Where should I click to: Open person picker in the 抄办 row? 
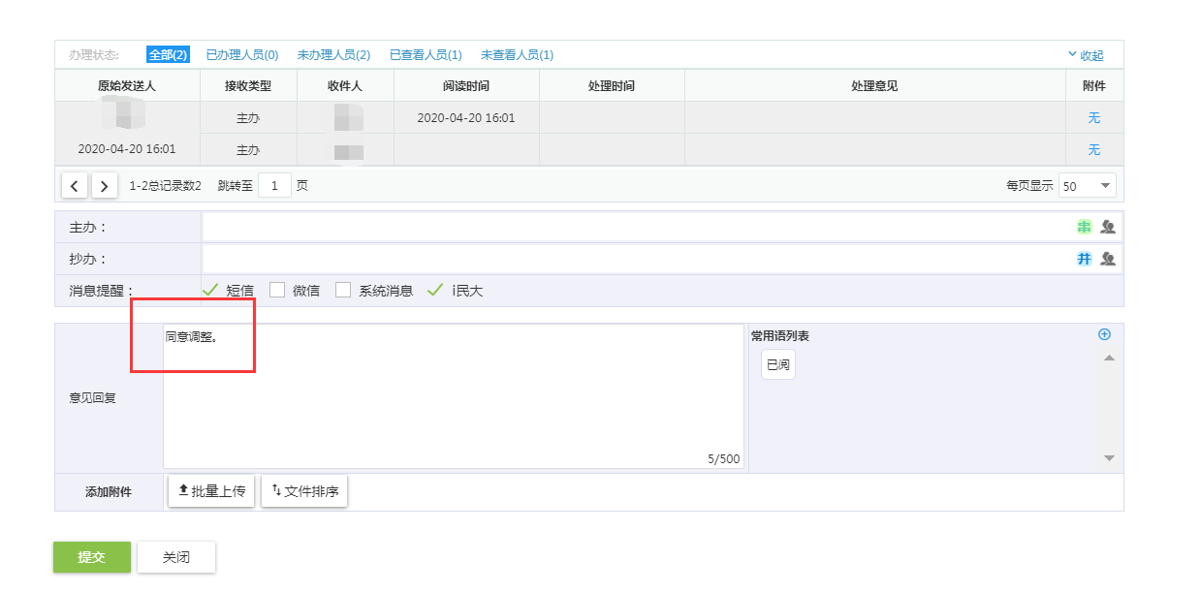tap(1108, 259)
